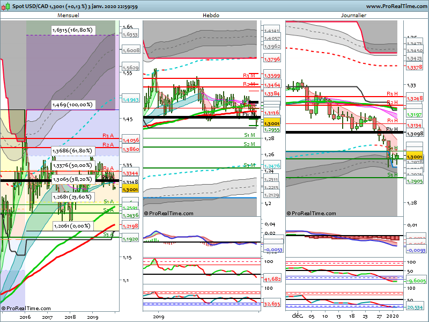Click the 2016 year marker on Mensuel axis
Image resolution: width=429 pixels, height=322 pixels.
(x=25, y=317)
